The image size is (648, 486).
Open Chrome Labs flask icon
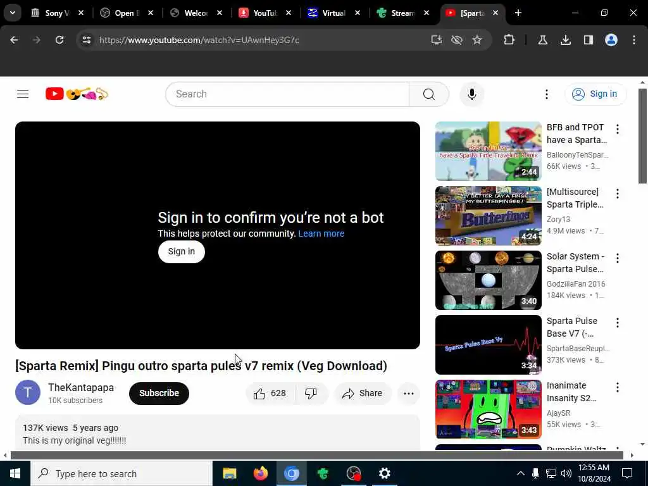coord(542,40)
